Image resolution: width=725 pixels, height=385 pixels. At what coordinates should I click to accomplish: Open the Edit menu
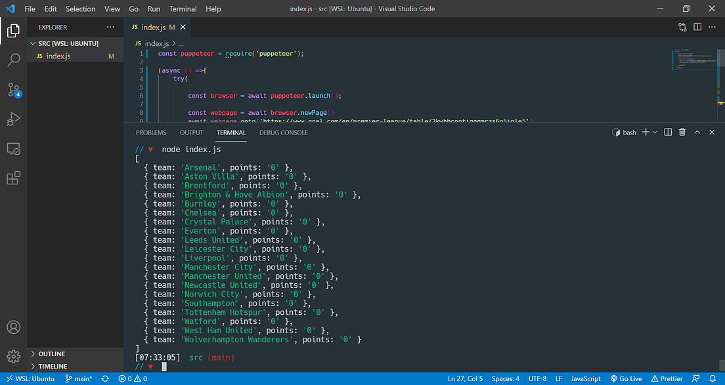pos(51,9)
